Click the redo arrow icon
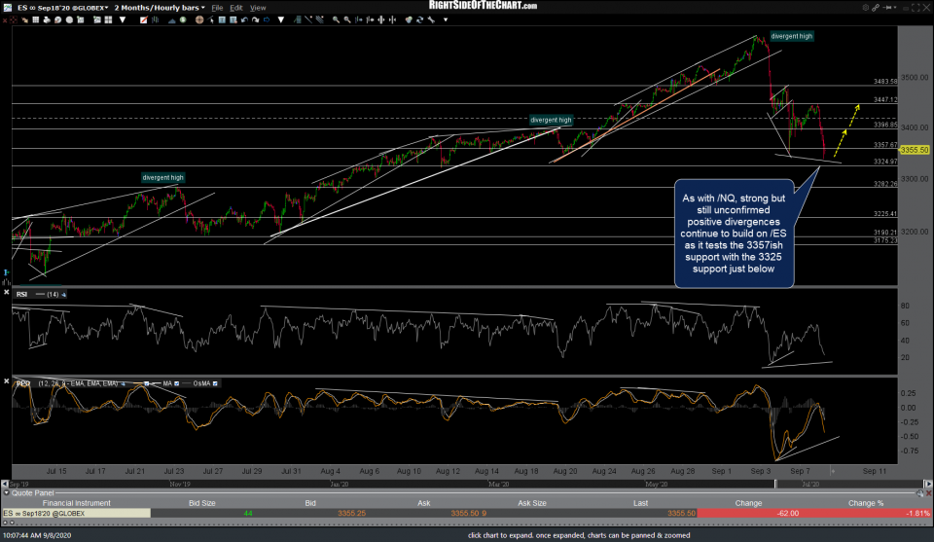The height and width of the screenshot is (542, 934). coord(255,19)
